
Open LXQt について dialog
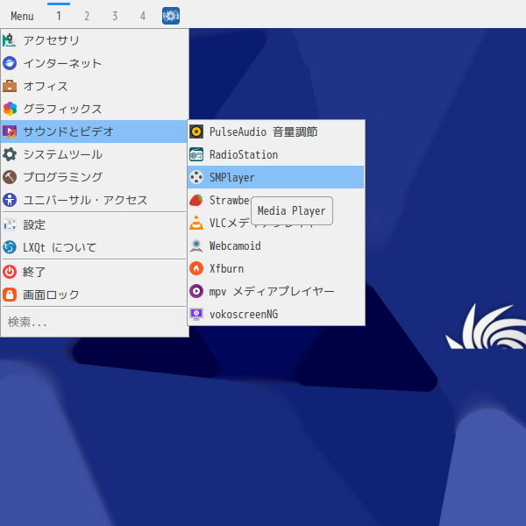click(x=94, y=247)
